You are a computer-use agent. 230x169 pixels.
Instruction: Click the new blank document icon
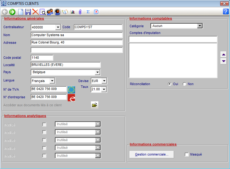point(21,12)
